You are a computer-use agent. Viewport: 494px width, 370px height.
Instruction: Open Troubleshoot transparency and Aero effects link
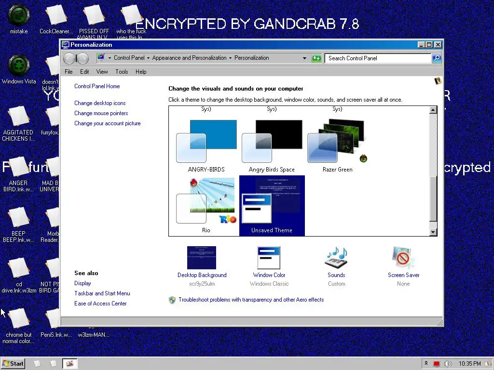point(251,300)
